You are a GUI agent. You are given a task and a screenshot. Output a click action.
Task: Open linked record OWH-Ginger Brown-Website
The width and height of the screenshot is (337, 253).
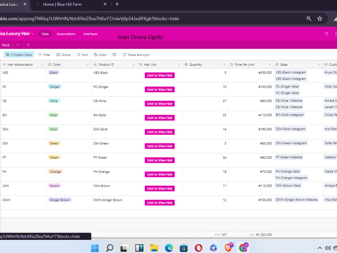pyautogui.click(x=297, y=200)
